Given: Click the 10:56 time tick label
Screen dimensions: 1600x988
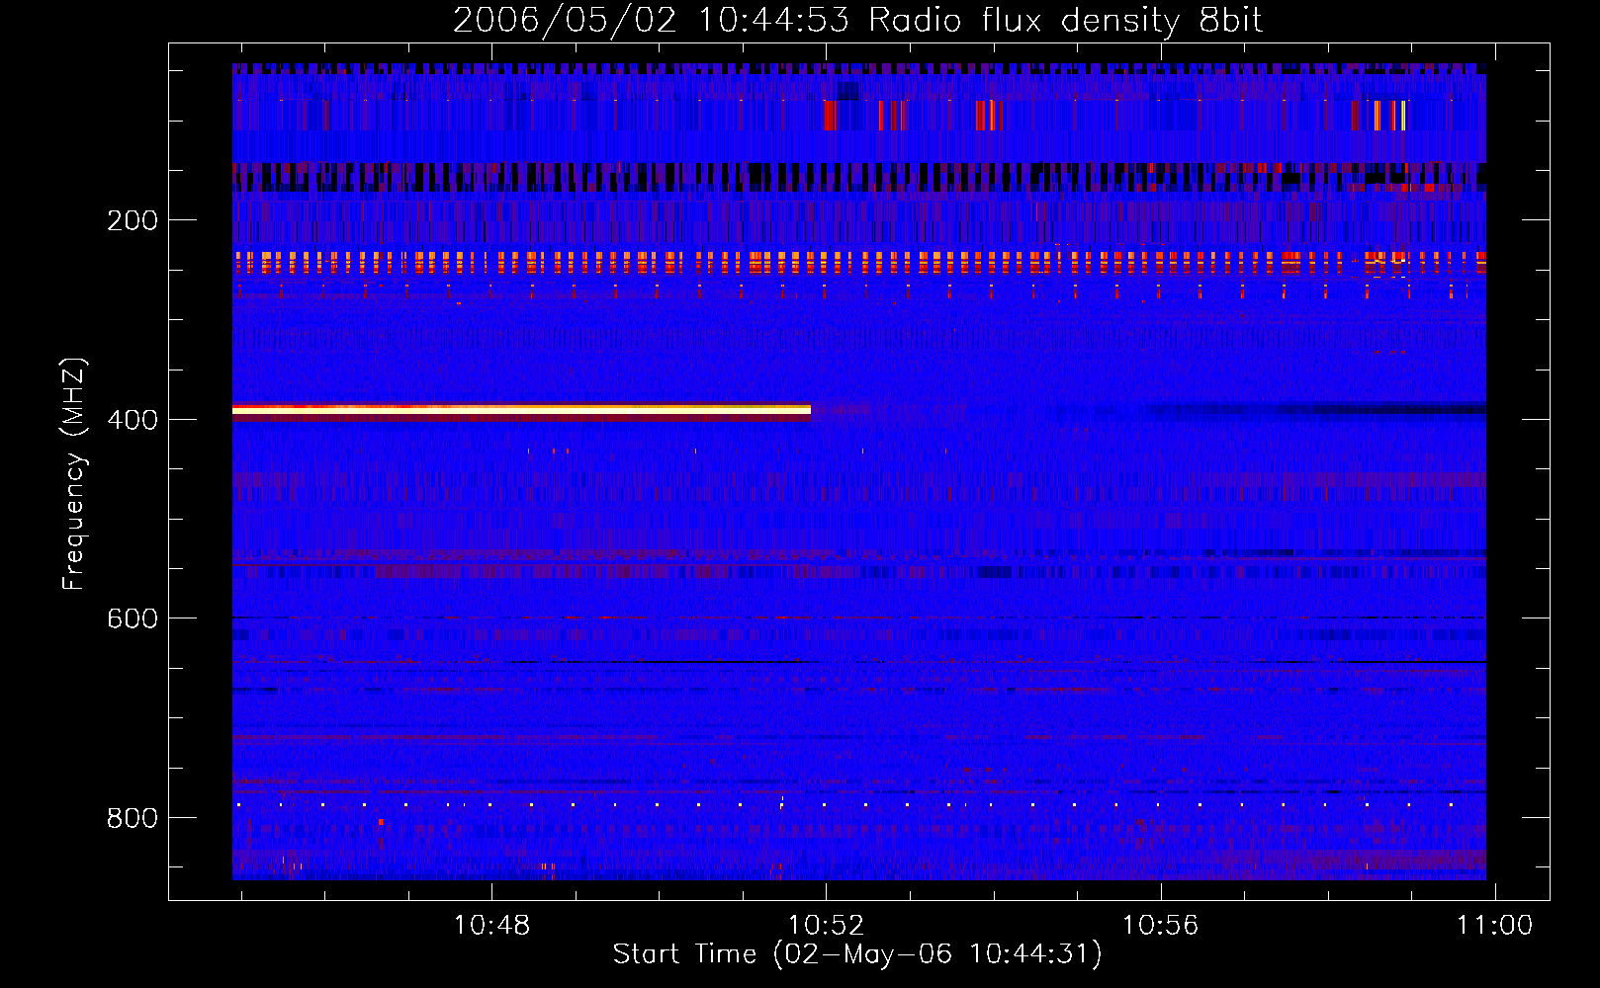Looking at the screenshot, I should [1160, 926].
